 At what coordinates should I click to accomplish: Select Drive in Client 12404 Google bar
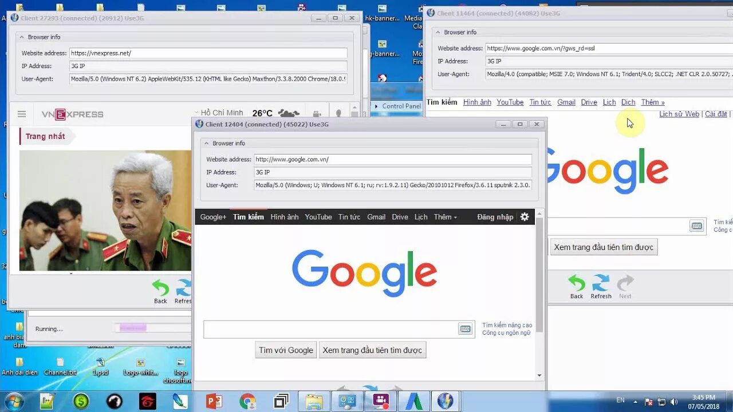click(x=400, y=217)
